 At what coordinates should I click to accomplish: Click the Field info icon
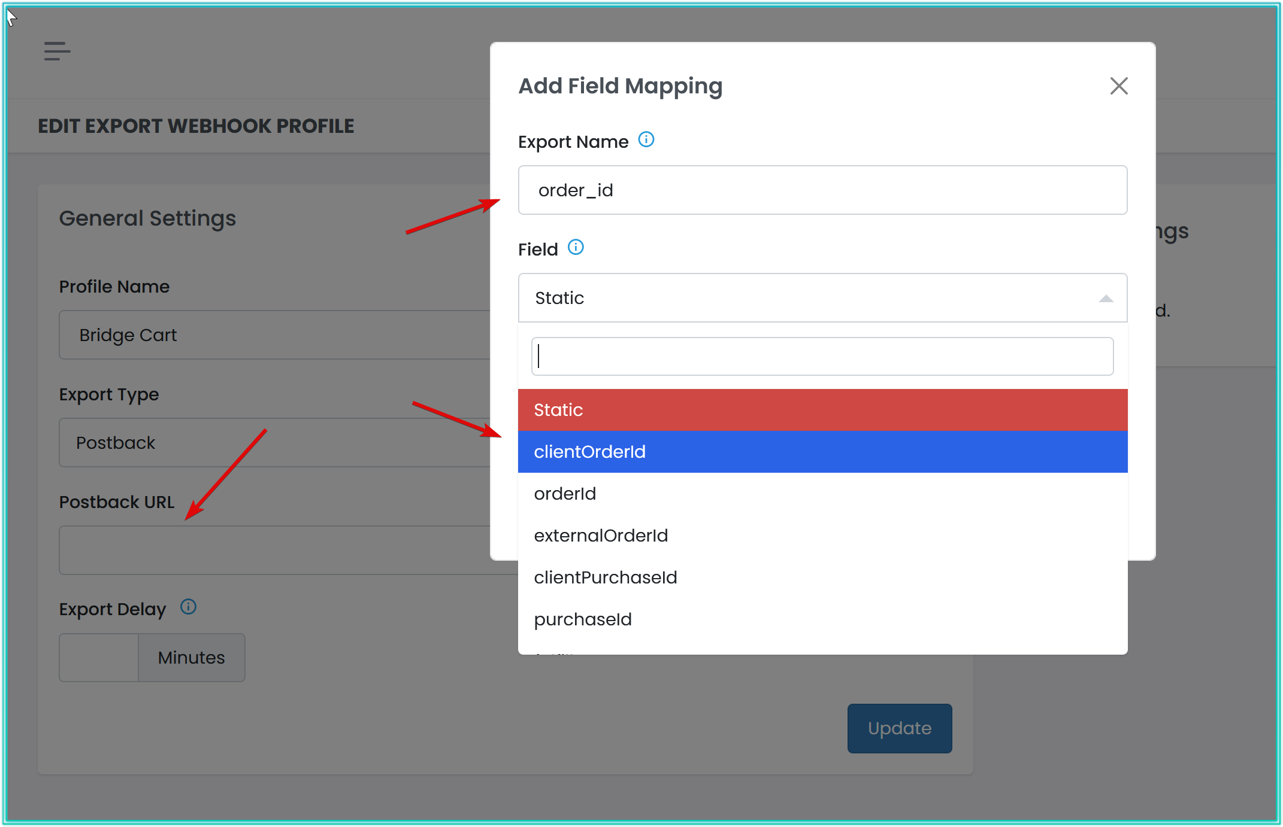tap(575, 247)
